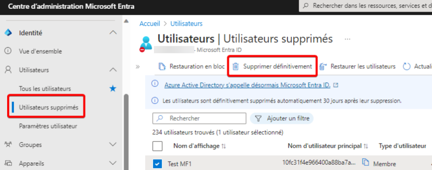Viewport: 432px width, 170px height.
Task: Click the Identité diamond icon in the sidebar
Action: click(x=8, y=33)
